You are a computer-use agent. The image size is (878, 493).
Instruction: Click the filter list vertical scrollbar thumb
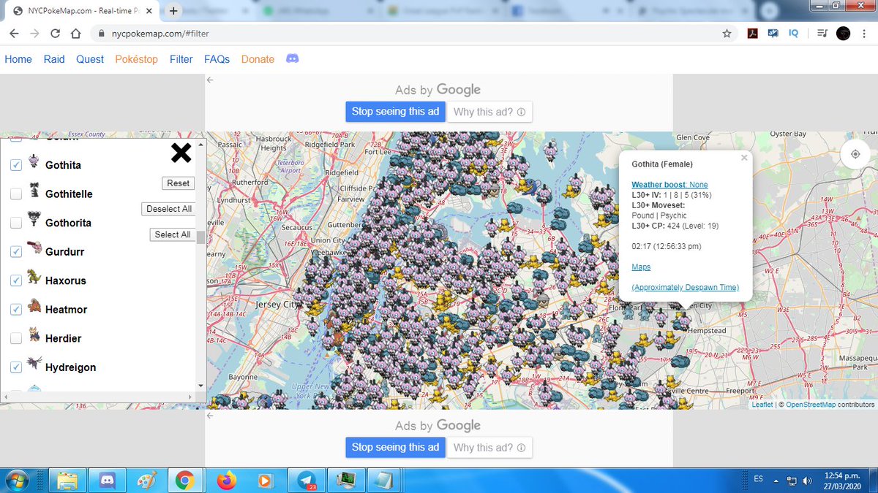pos(200,237)
